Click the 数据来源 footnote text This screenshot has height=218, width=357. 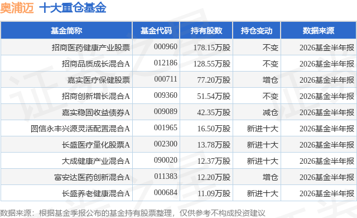click(x=133, y=213)
